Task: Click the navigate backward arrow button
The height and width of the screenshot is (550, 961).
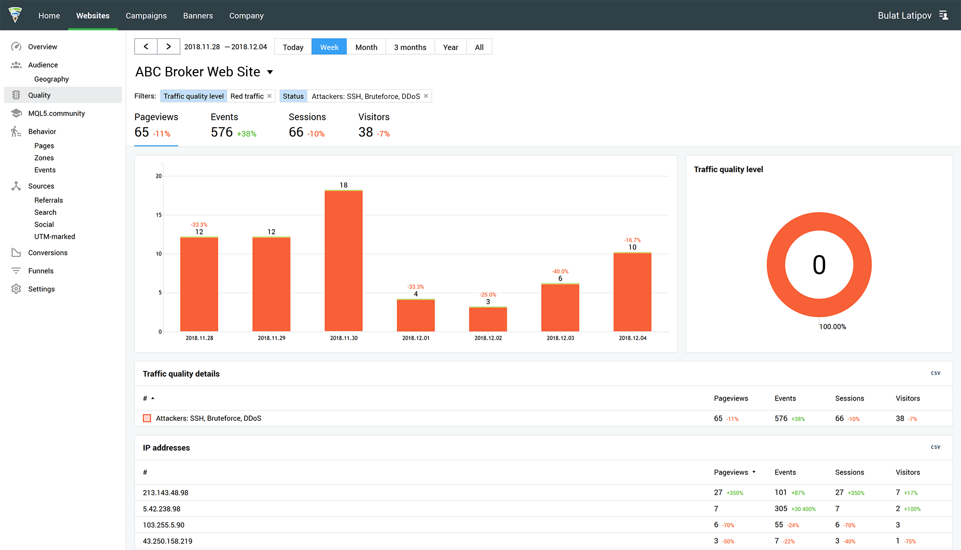Action: point(145,47)
